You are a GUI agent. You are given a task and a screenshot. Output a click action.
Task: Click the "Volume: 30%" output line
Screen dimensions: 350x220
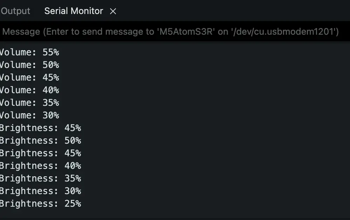pos(29,115)
